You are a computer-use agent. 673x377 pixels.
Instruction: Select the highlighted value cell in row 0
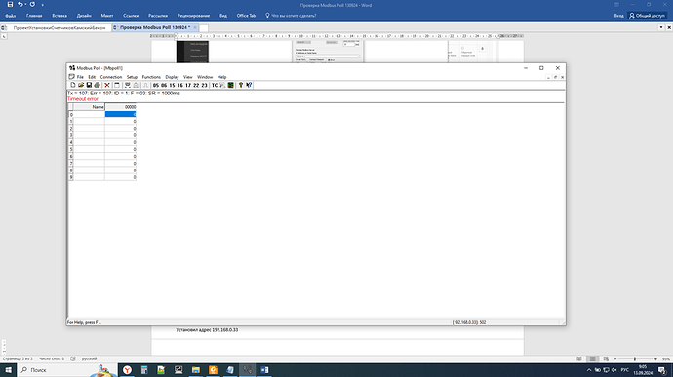(x=121, y=114)
